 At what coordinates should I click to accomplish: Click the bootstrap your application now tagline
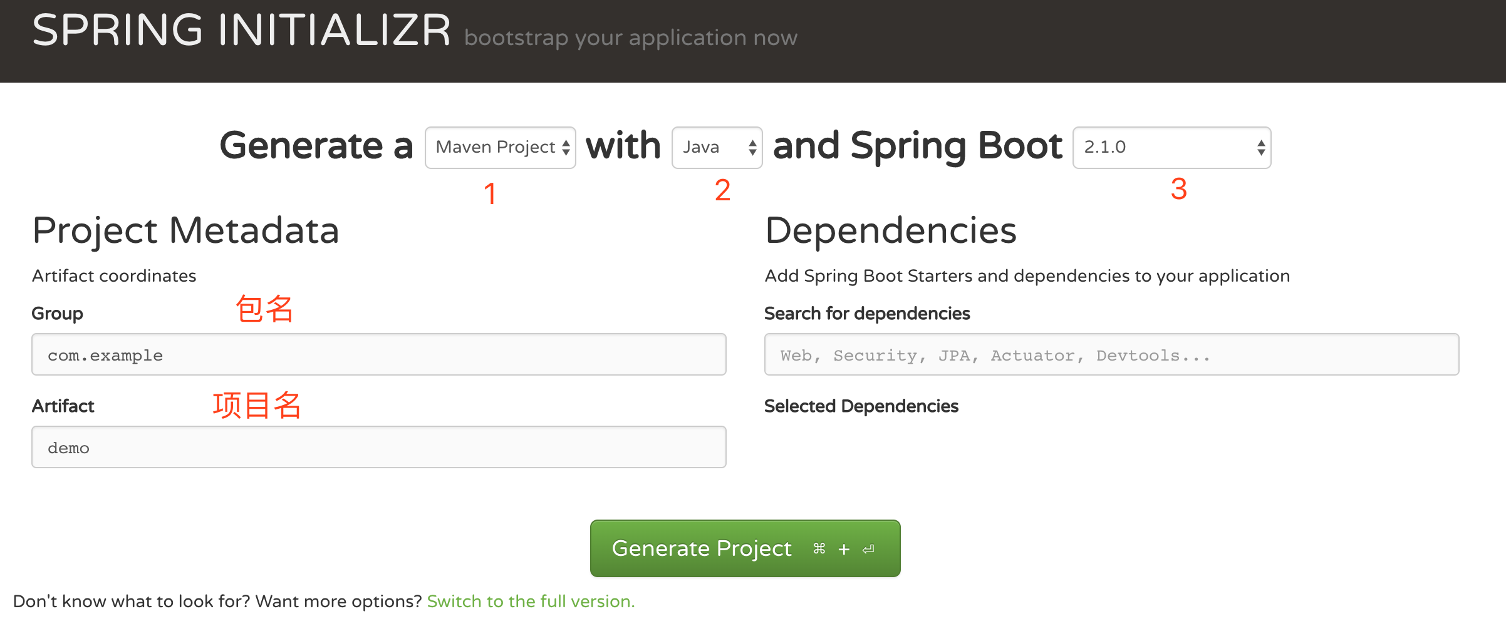click(x=630, y=38)
